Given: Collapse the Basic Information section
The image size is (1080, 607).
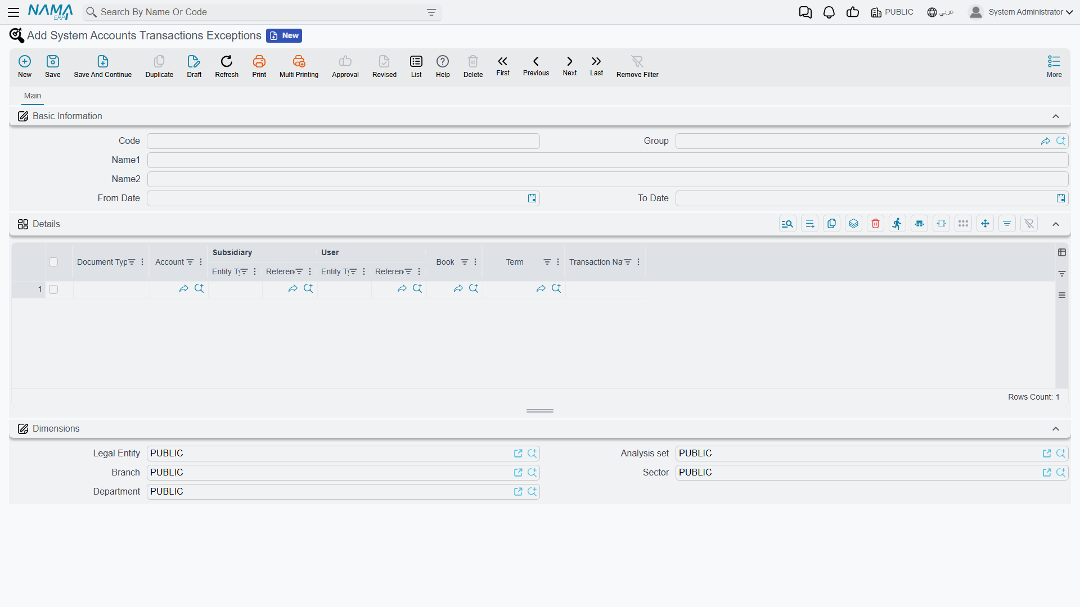Looking at the screenshot, I should pos(1056,116).
